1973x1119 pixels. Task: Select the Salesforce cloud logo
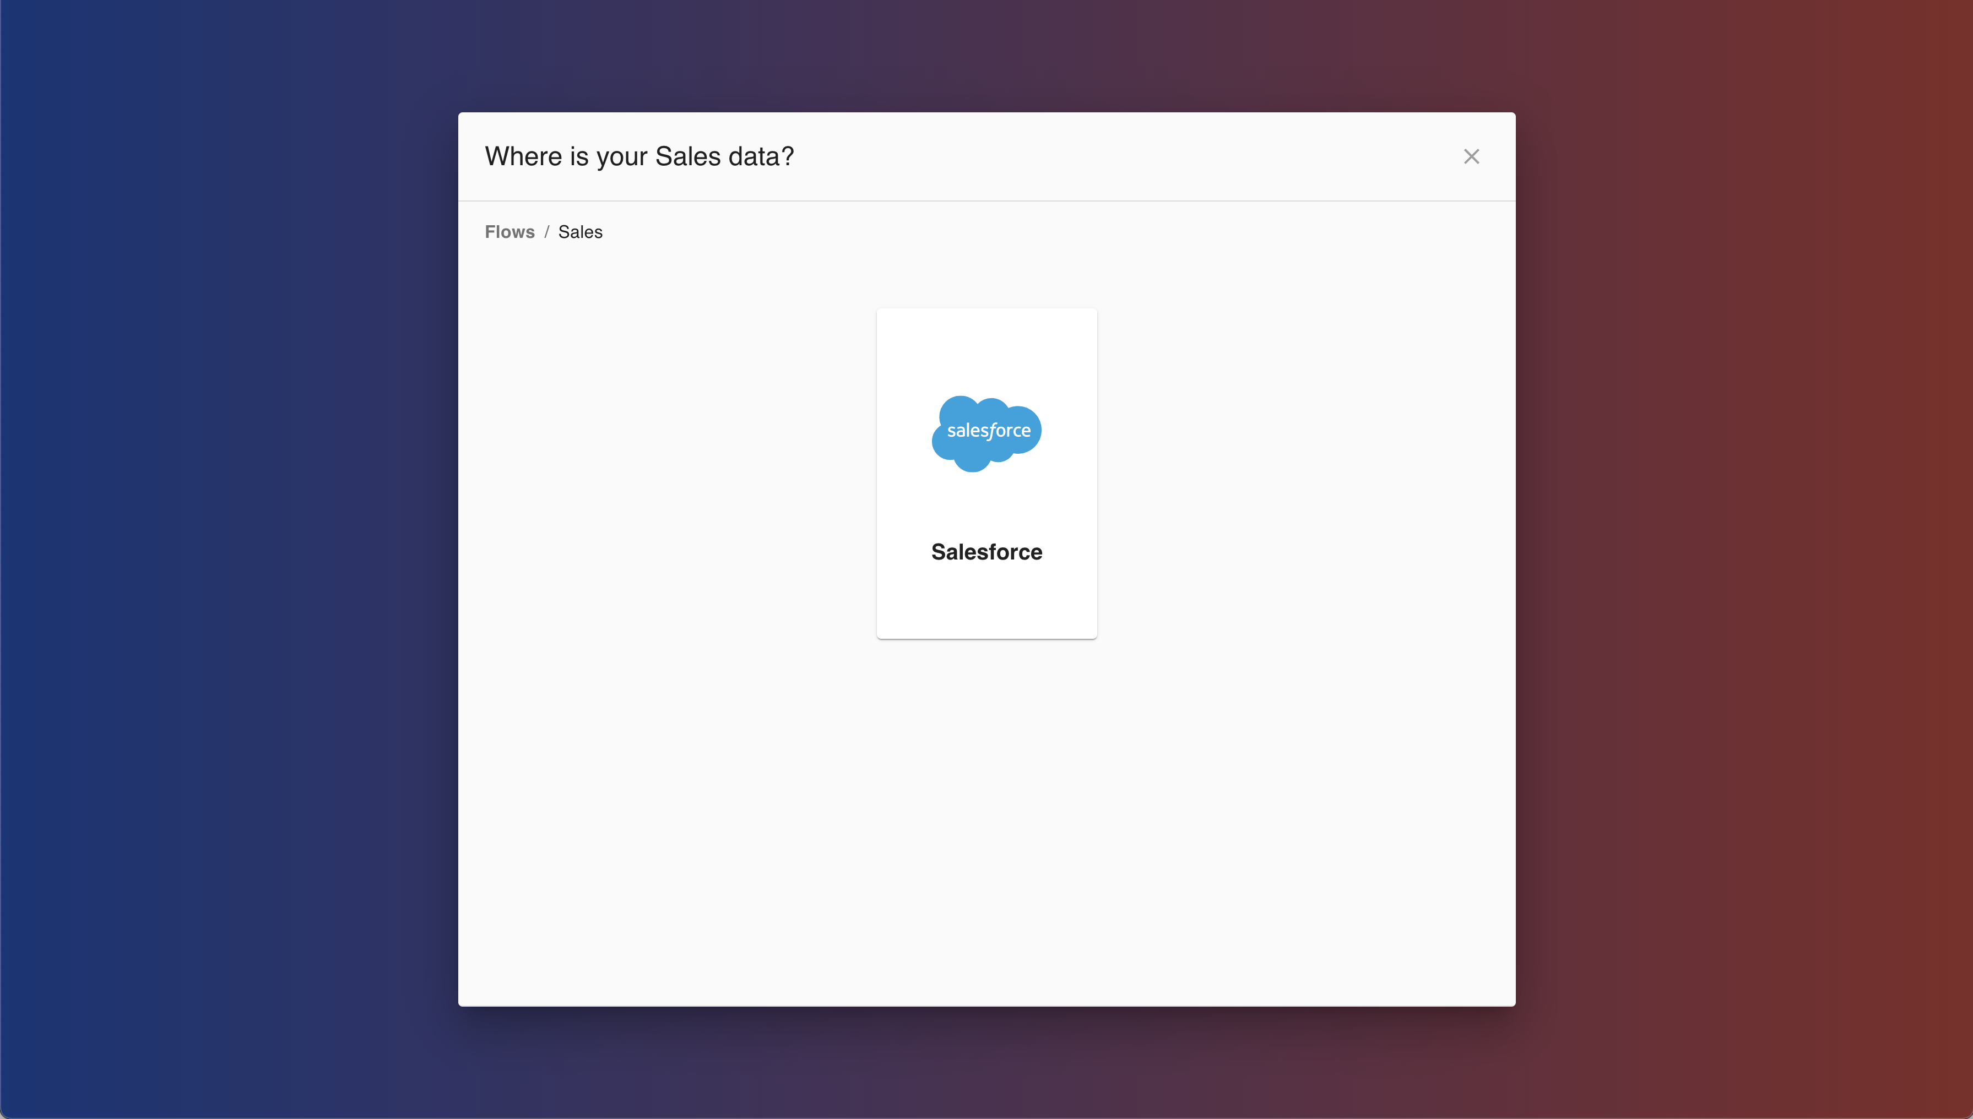987,433
